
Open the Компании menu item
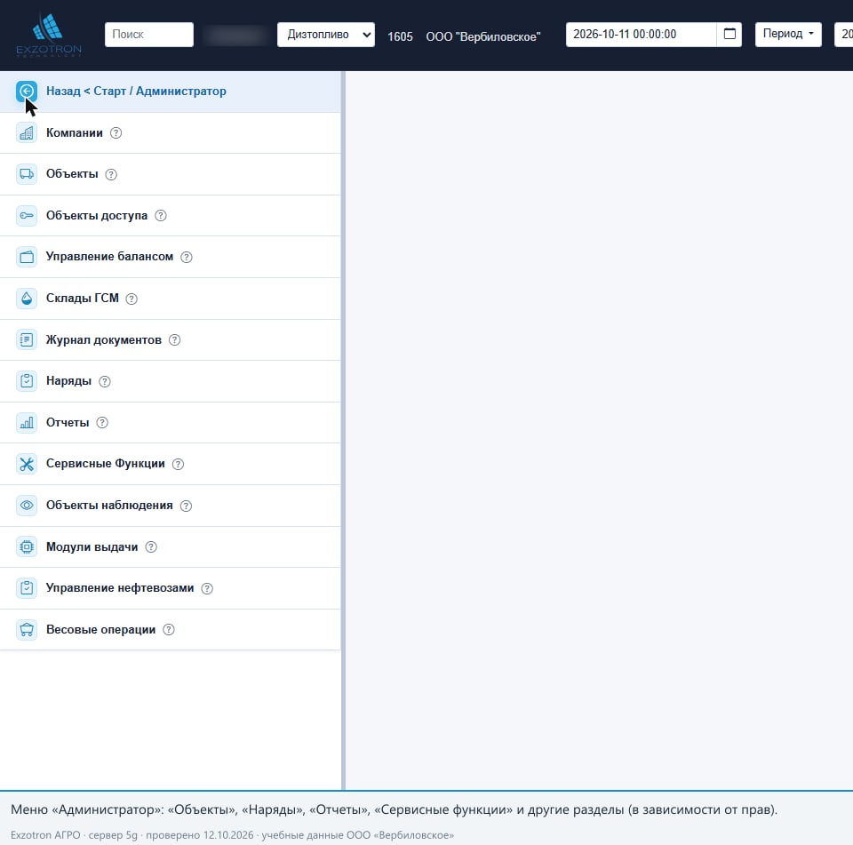click(171, 132)
